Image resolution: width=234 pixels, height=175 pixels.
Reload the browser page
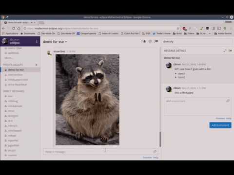(14, 29)
